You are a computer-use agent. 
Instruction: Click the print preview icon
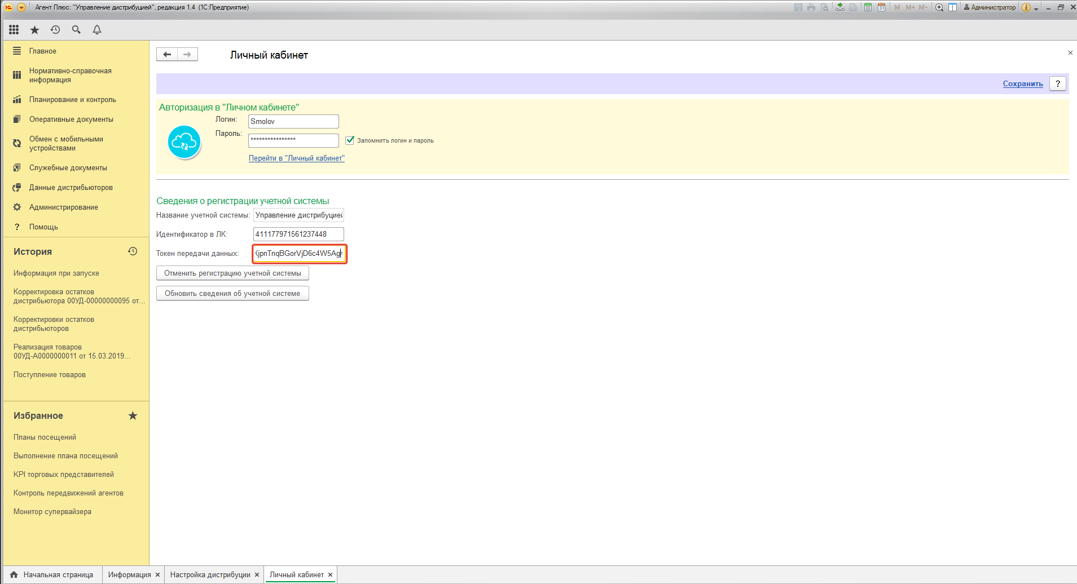pos(825,7)
